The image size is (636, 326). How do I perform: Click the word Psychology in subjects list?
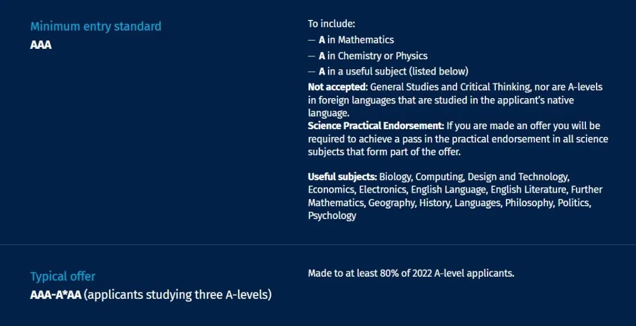pos(332,216)
